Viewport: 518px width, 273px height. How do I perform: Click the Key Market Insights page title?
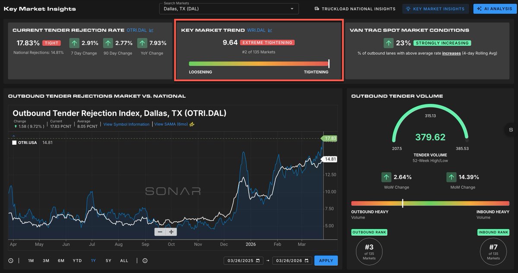coord(40,9)
